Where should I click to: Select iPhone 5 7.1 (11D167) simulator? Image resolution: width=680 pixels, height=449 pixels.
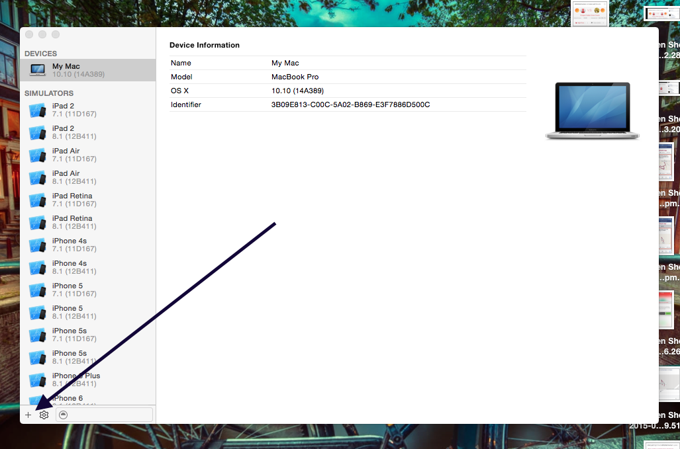coord(88,290)
